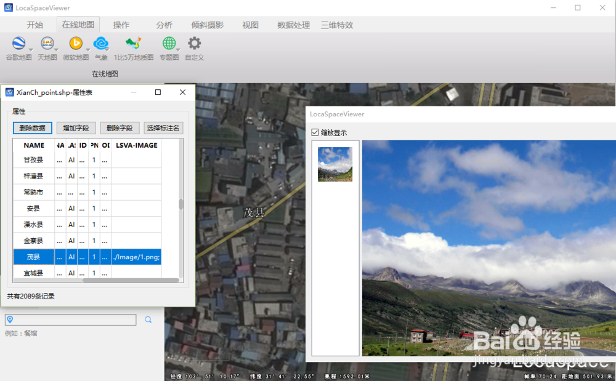The image size is (616, 381).
Task: Select the 常熟市 row
Action: [x=87, y=192]
